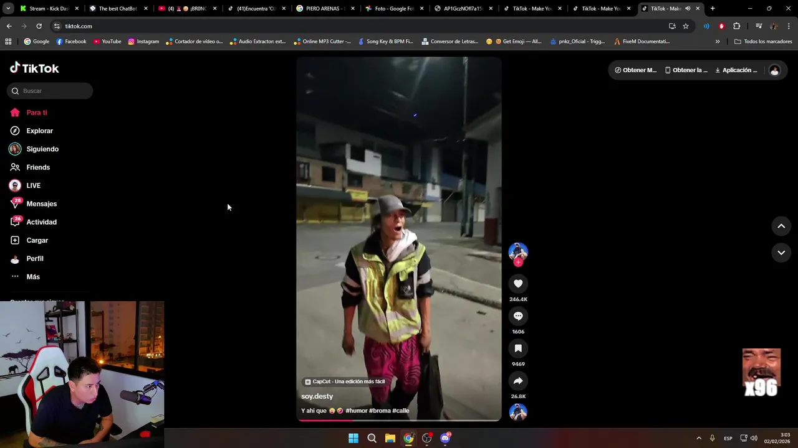The image size is (798, 448).
Task: Pause the playing video
Action: pos(399,239)
